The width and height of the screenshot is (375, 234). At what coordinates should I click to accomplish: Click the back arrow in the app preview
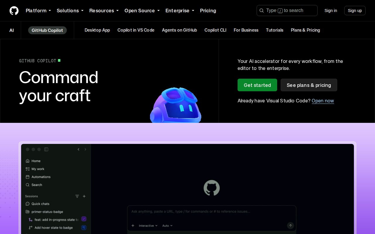[79, 149]
